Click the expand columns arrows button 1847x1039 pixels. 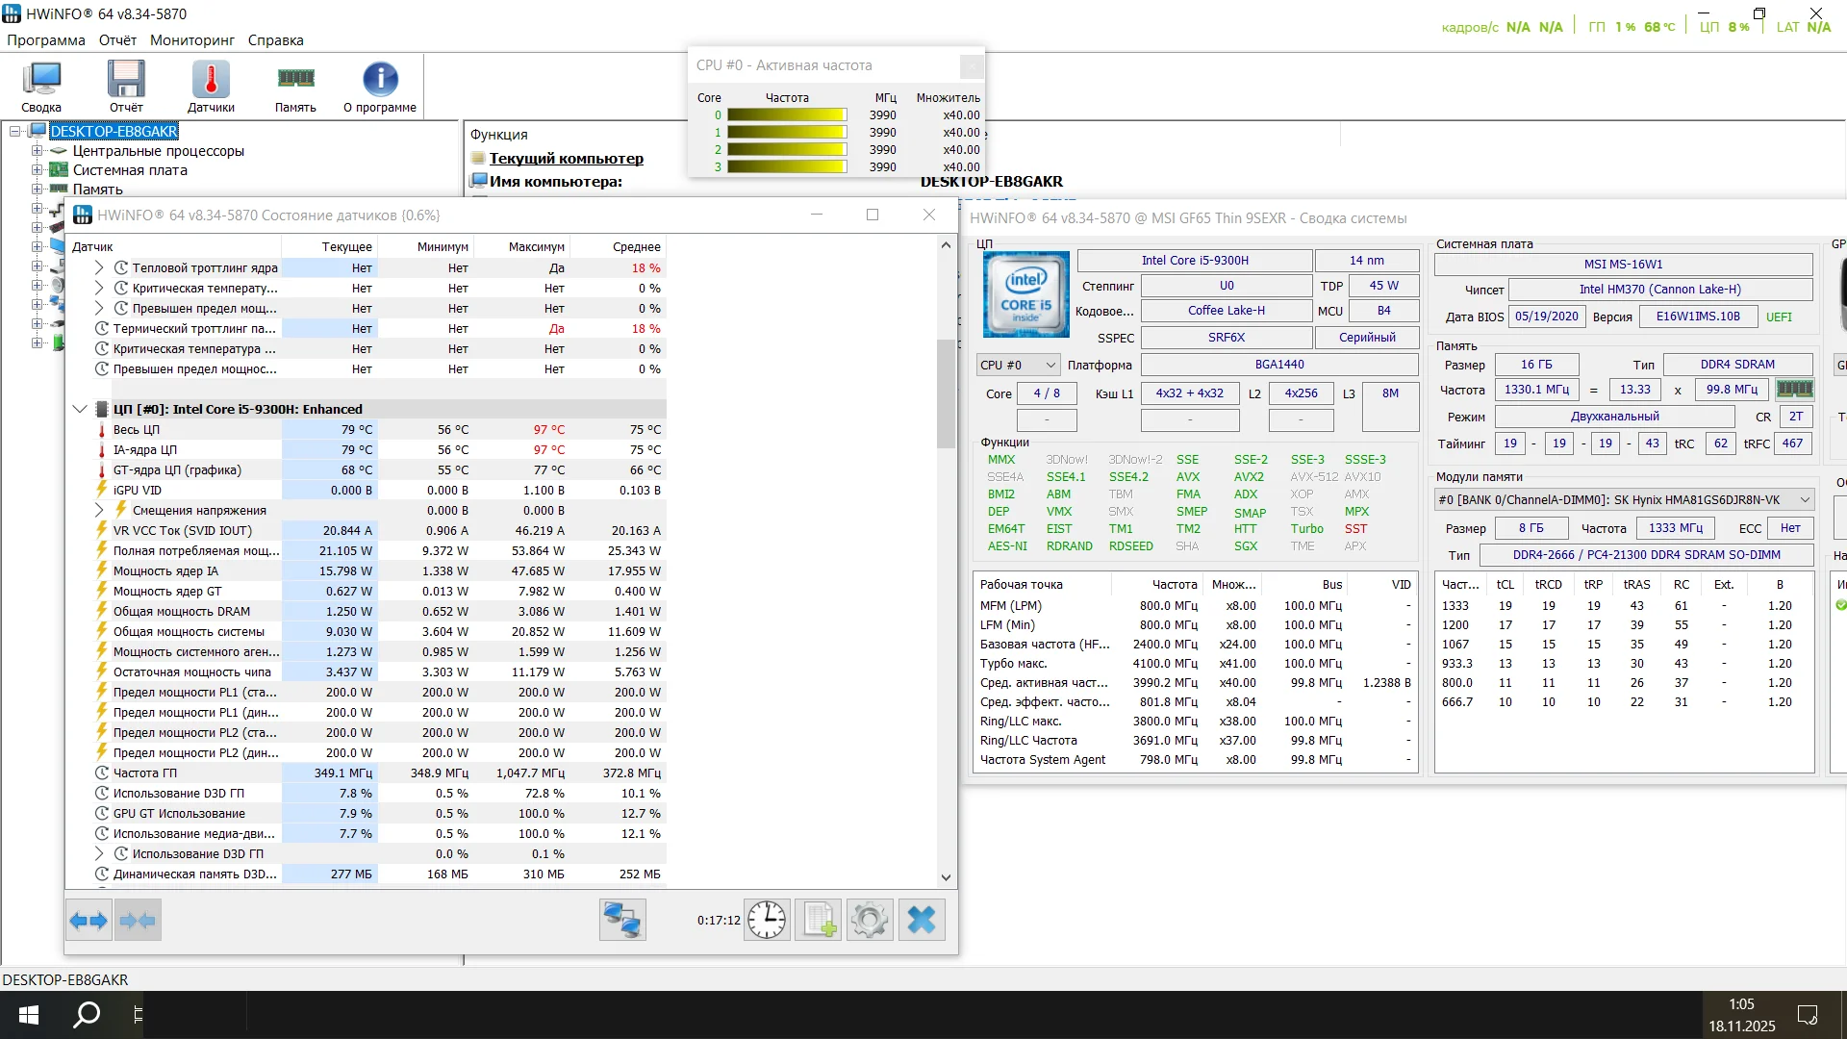pyautogui.click(x=89, y=921)
